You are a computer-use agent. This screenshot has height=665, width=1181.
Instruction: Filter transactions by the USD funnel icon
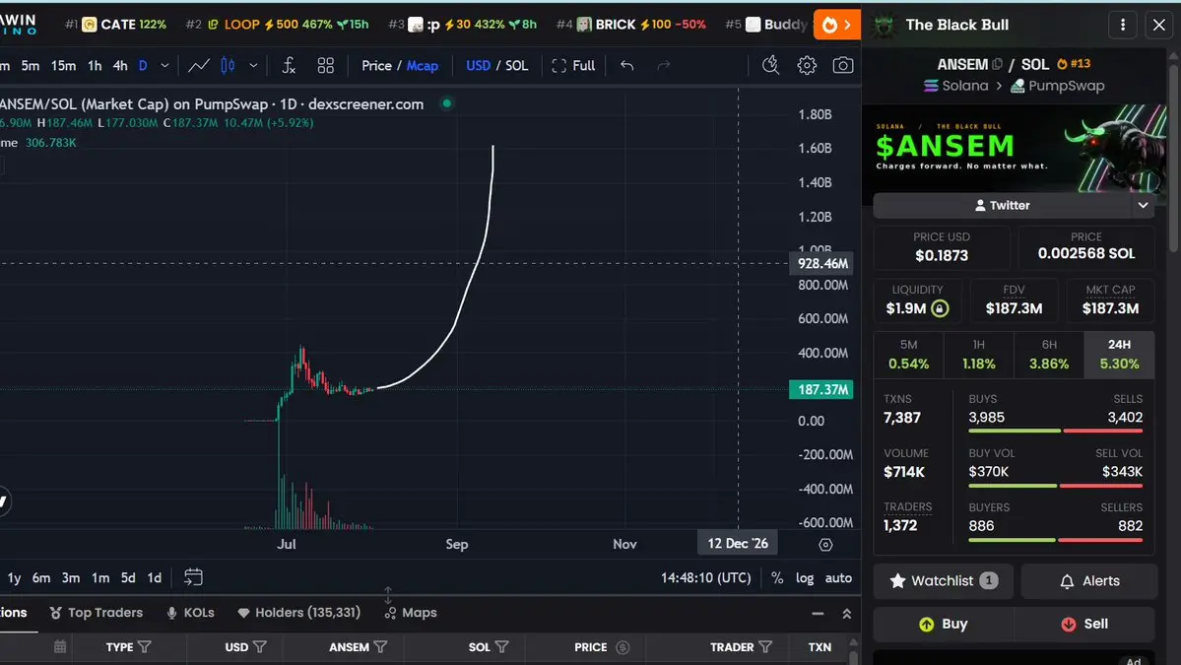coord(260,647)
